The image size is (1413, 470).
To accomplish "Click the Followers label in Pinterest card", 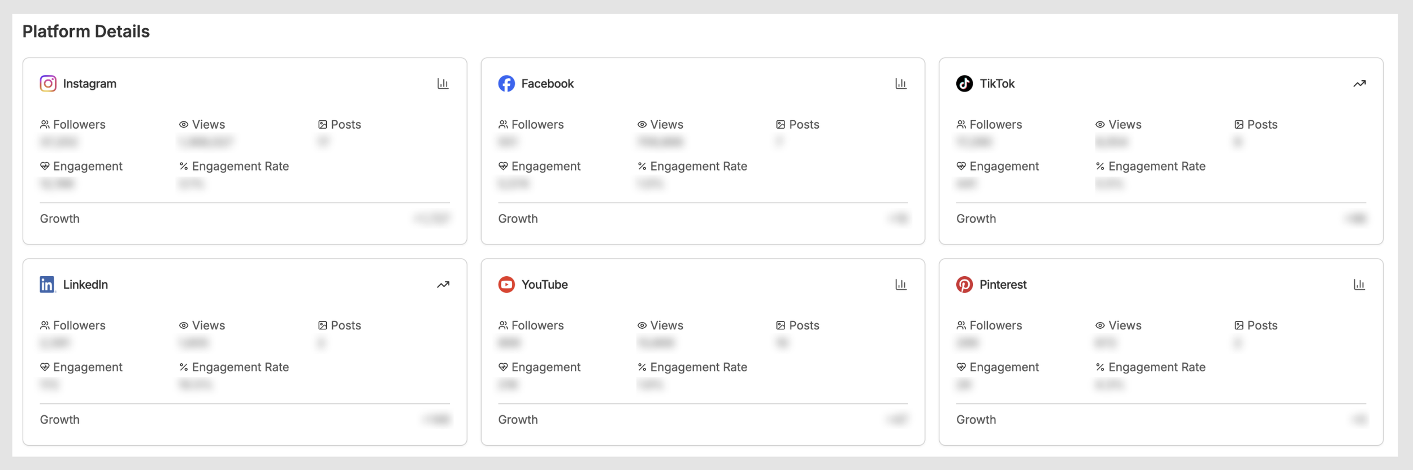I will click(x=995, y=325).
